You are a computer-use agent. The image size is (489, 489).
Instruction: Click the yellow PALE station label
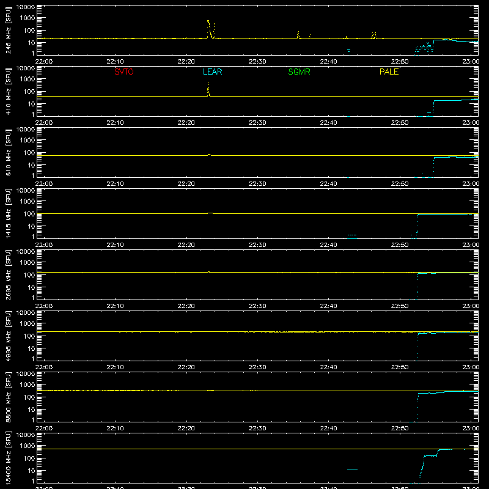(389, 72)
